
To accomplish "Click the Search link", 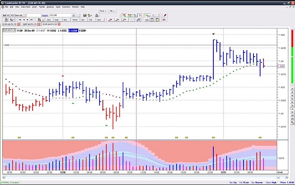I will (x=45, y=16).
